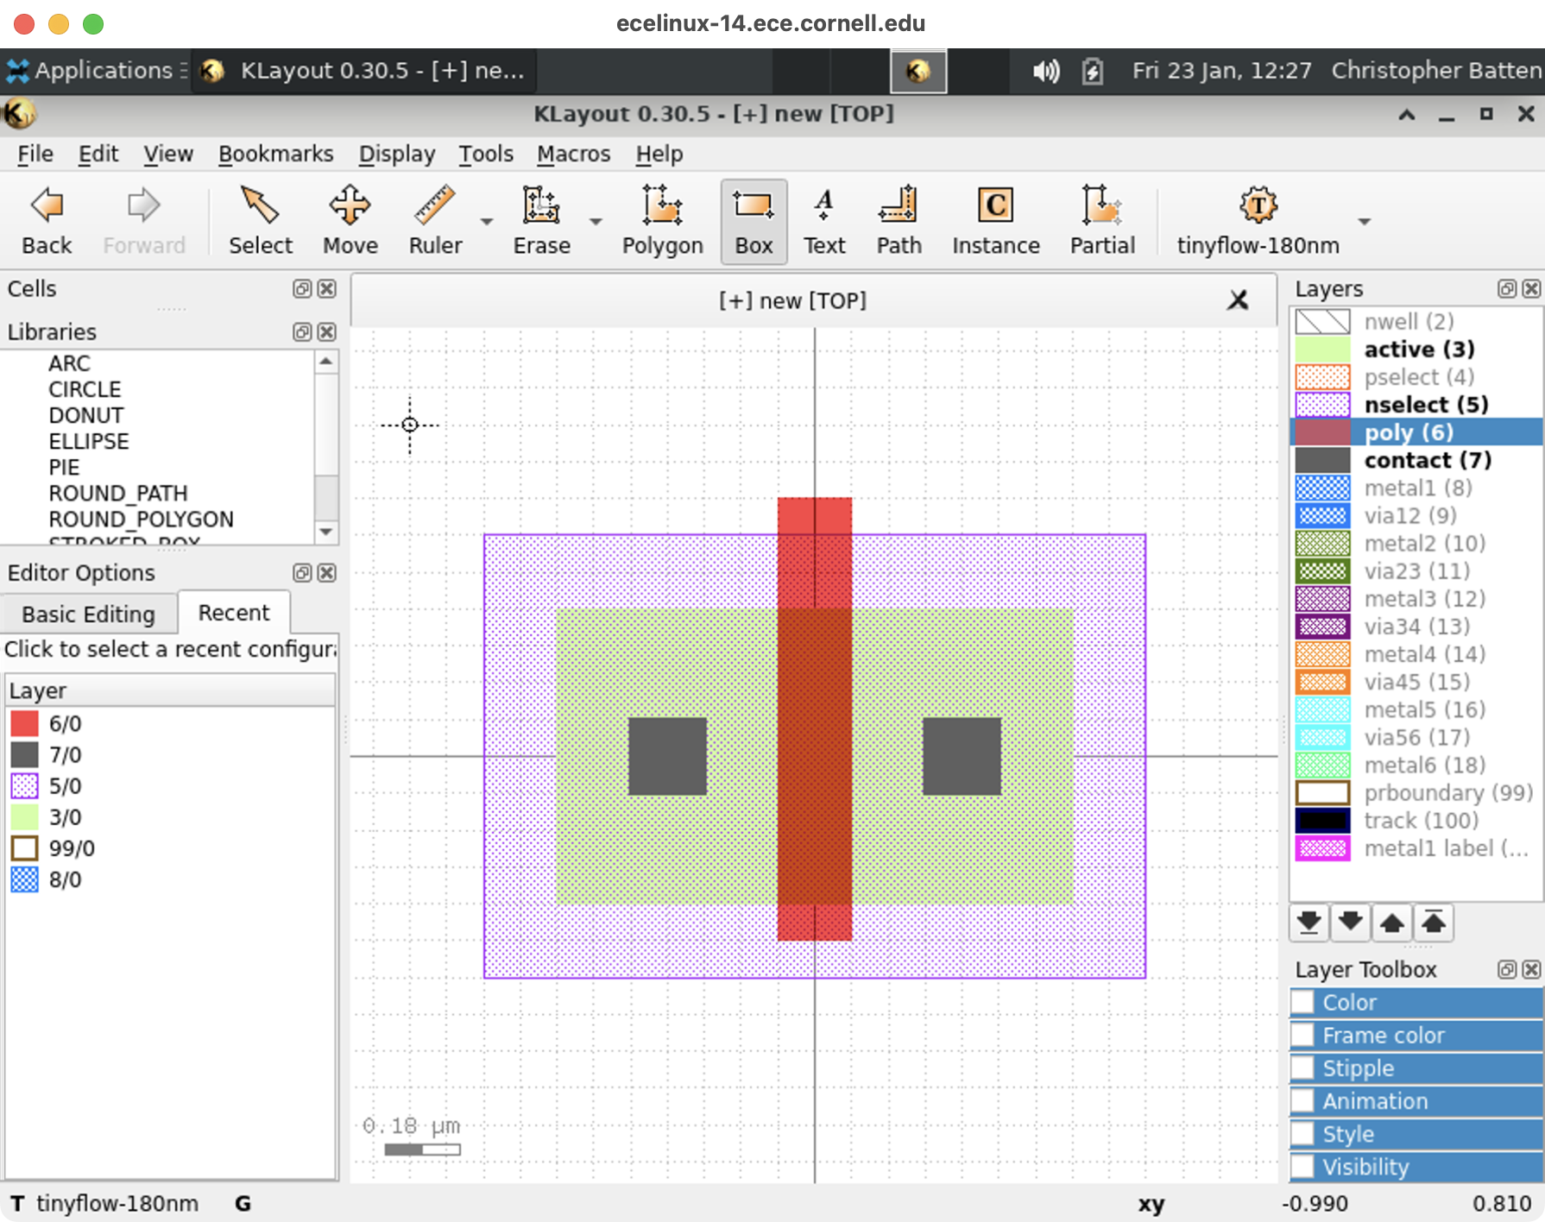Switch to the Basic Editing tab
Screen dimensions: 1545x1222
point(88,614)
